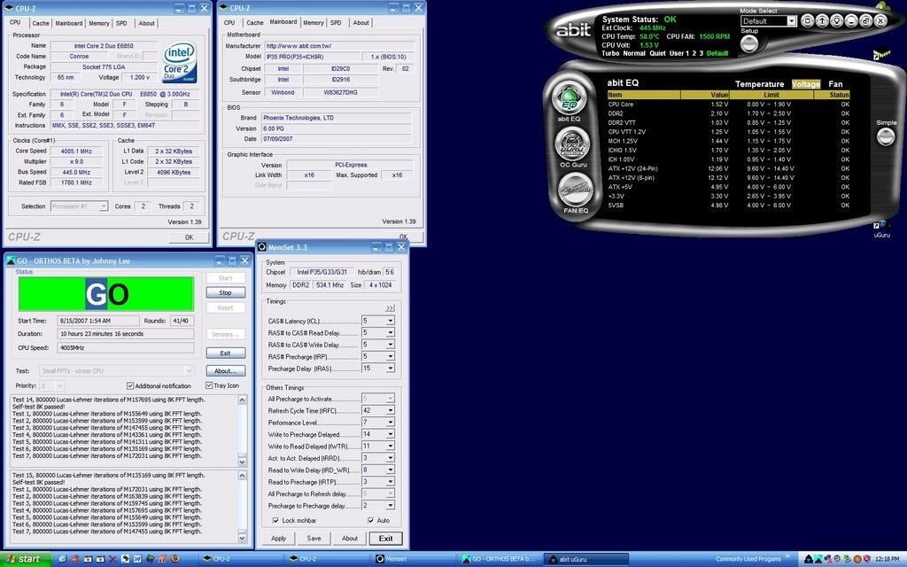Click the >> expand icon in MemSet Timings

point(390,307)
